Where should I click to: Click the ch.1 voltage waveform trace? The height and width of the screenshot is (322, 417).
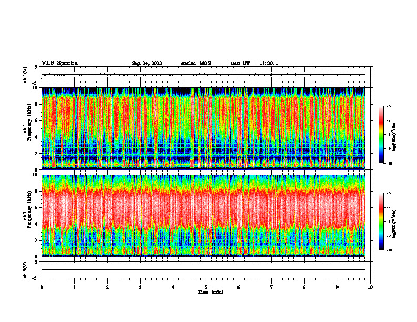tap(203, 75)
